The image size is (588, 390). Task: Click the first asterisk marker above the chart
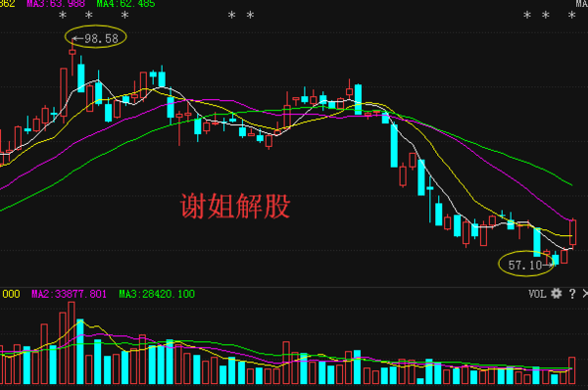63,16
